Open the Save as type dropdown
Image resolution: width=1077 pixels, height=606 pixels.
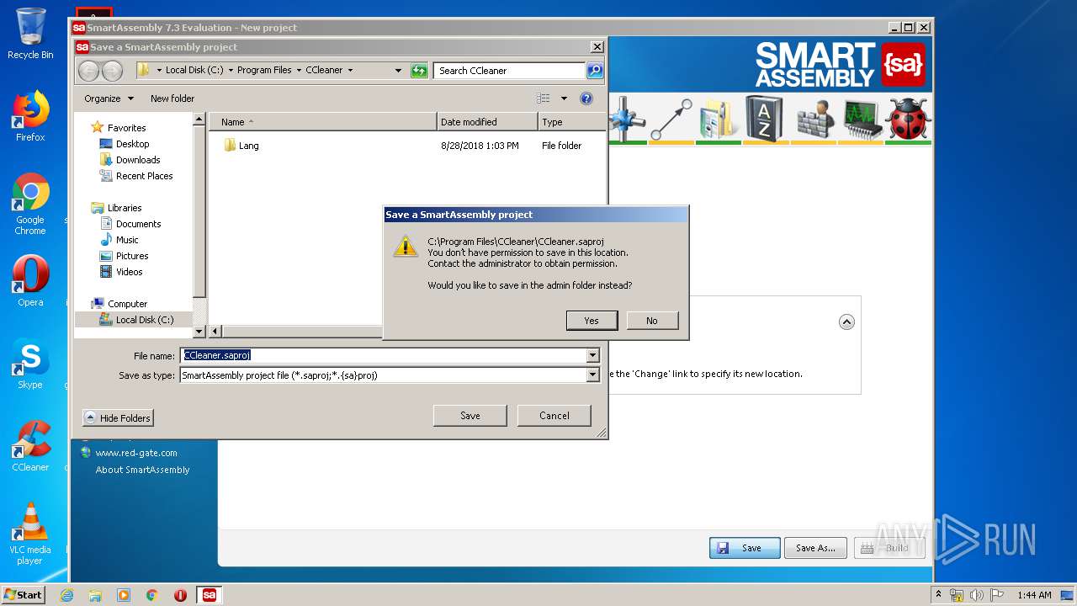[592, 375]
